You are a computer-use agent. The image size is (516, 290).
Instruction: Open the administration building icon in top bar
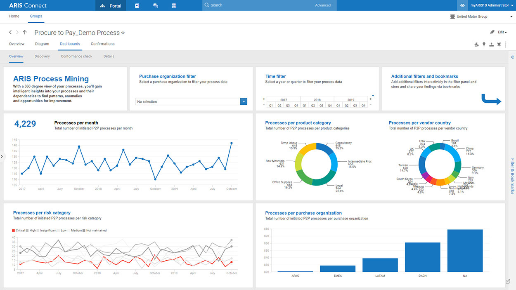click(174, 5)
